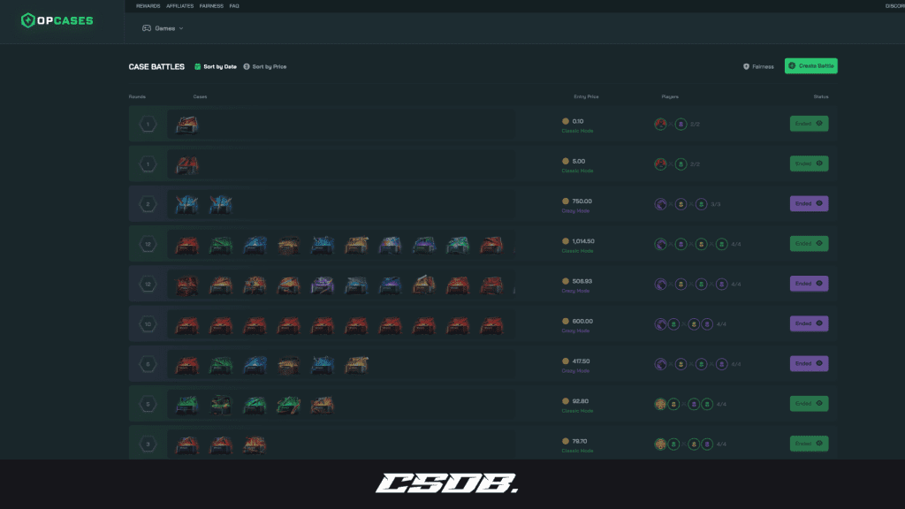Click first player avatar in the 0.10 battle
The image size is (905, 509).
point(659,125)
